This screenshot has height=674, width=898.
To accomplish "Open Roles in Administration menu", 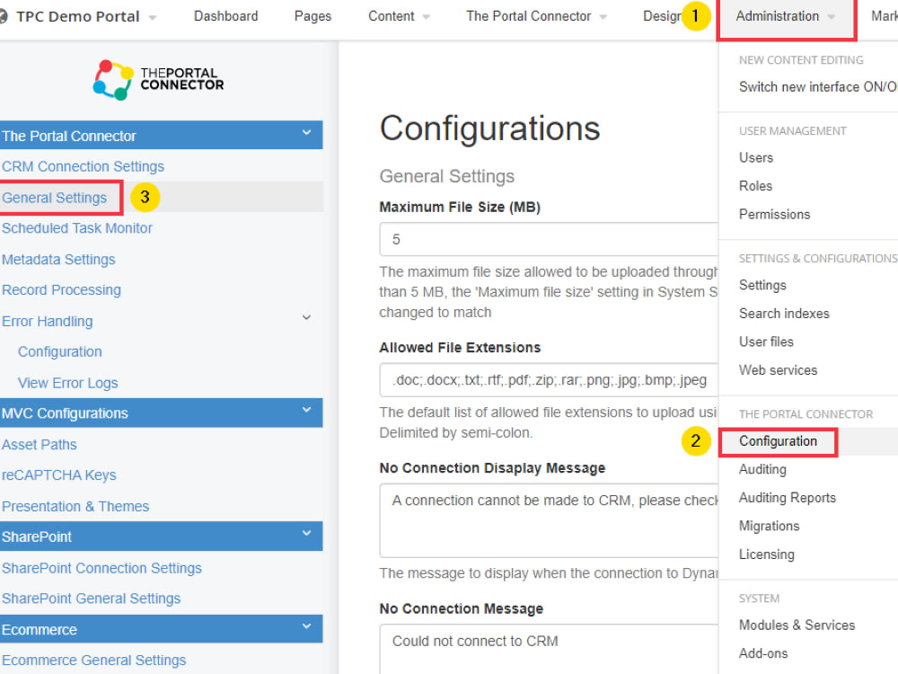I will [755, 186].
